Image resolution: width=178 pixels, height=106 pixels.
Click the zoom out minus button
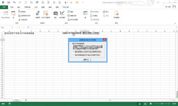click(155, 104)
